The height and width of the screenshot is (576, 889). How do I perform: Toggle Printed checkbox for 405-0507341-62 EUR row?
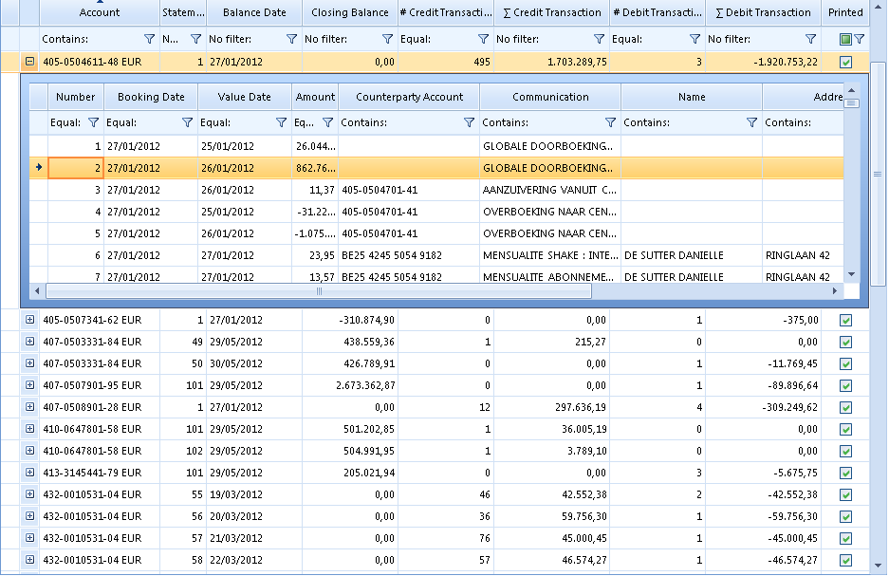(x=845, y=320)
